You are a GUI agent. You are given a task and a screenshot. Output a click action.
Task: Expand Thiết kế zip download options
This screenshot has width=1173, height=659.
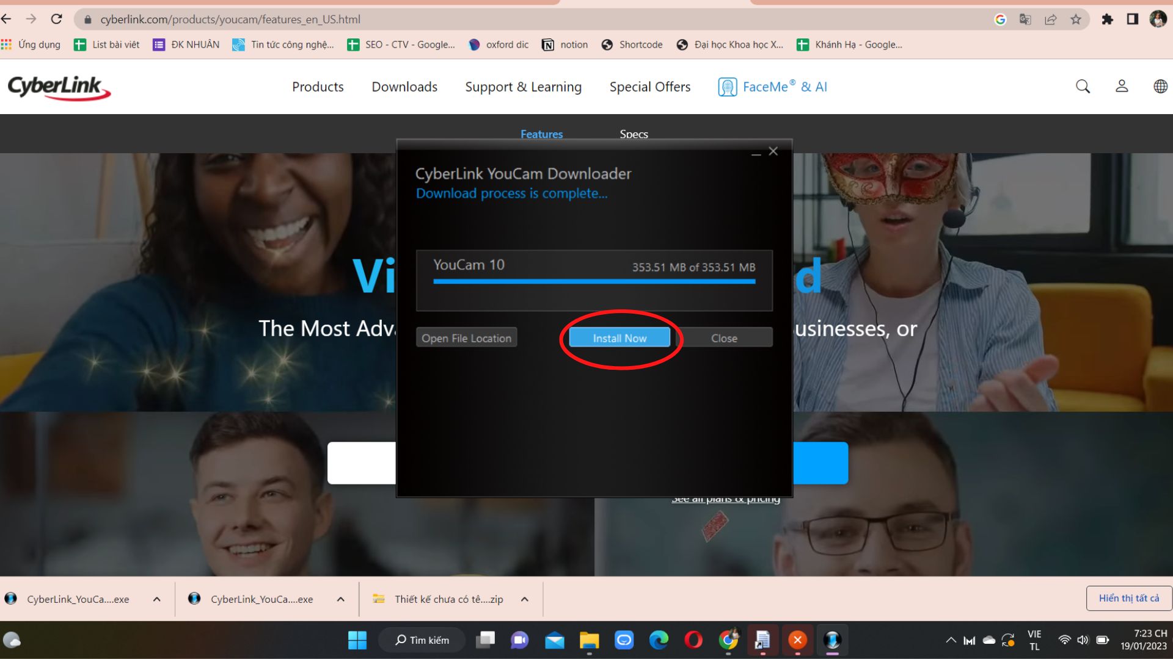click(525, 599)
